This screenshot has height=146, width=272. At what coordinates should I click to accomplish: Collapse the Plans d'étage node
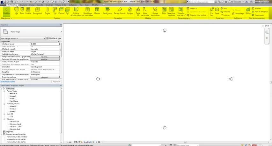point(4,91)
